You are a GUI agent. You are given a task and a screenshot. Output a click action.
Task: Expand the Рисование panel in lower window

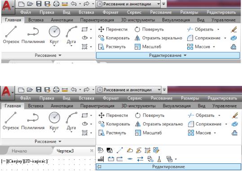48,141
